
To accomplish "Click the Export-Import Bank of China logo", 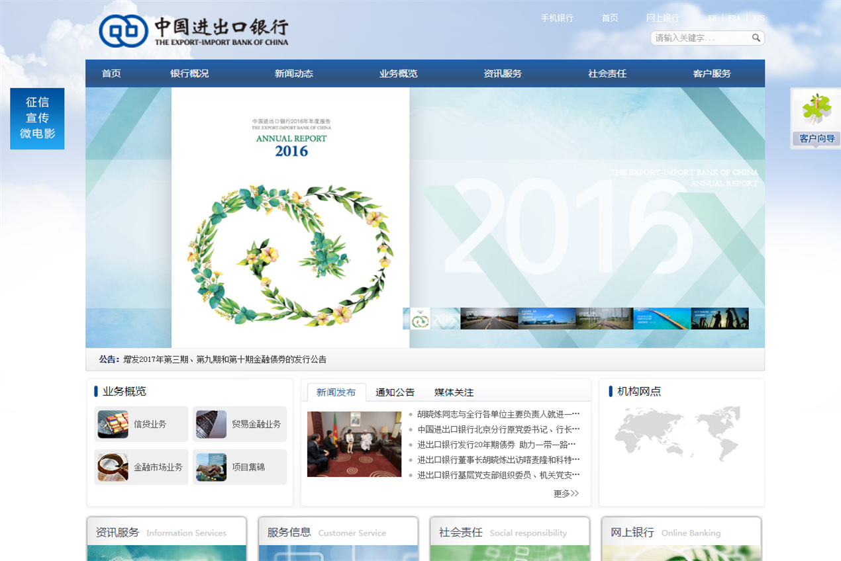I will pos(193,31).
